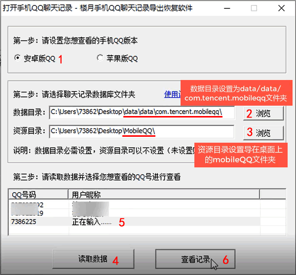Click the 用户昵称 column header
Screen dimensions: 296x275
pos(164,195)
